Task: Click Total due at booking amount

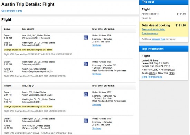Action: click(181, 25)
